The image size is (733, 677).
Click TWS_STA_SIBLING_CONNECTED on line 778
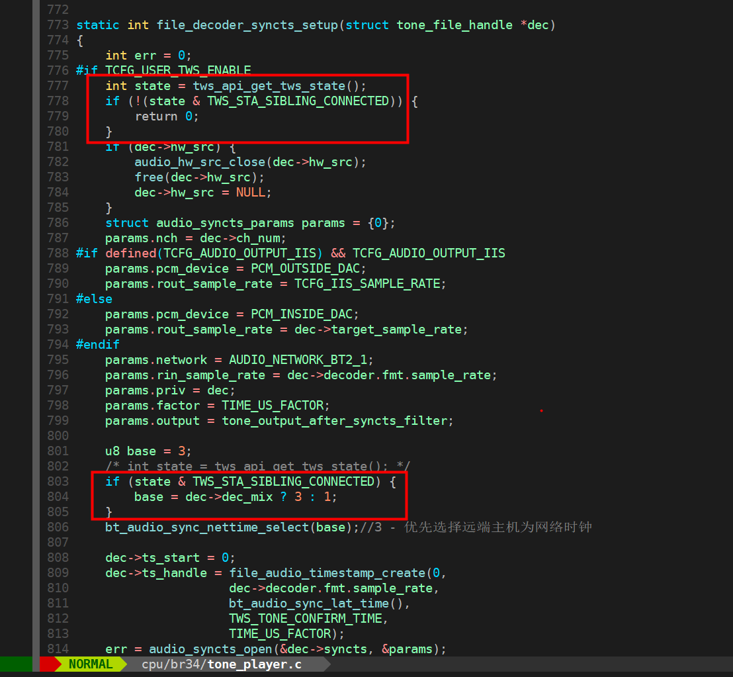[x=298, y=101]
